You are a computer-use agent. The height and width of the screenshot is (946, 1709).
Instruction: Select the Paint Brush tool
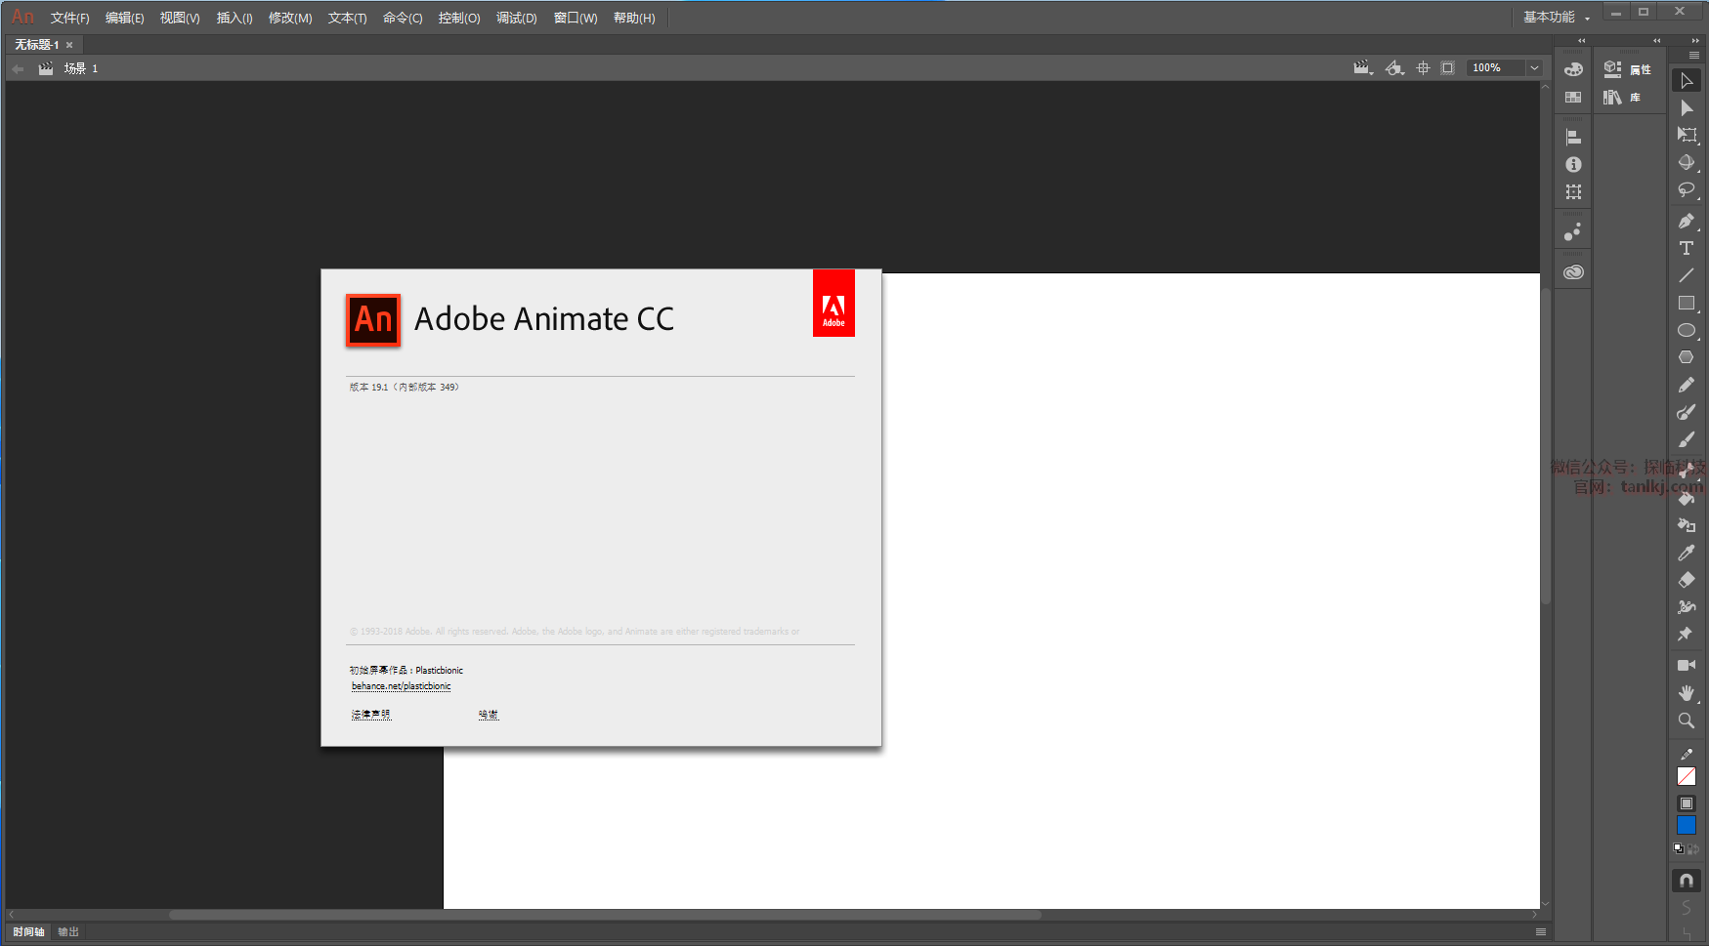tap(1687, 412)
